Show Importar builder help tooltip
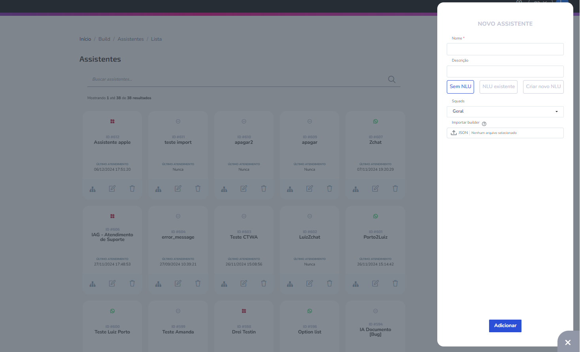The image size is (580, 352). point(484,124)
